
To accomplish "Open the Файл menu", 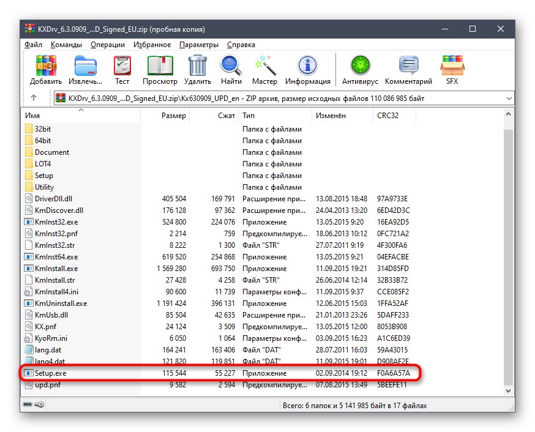I will tap(33, 45).
